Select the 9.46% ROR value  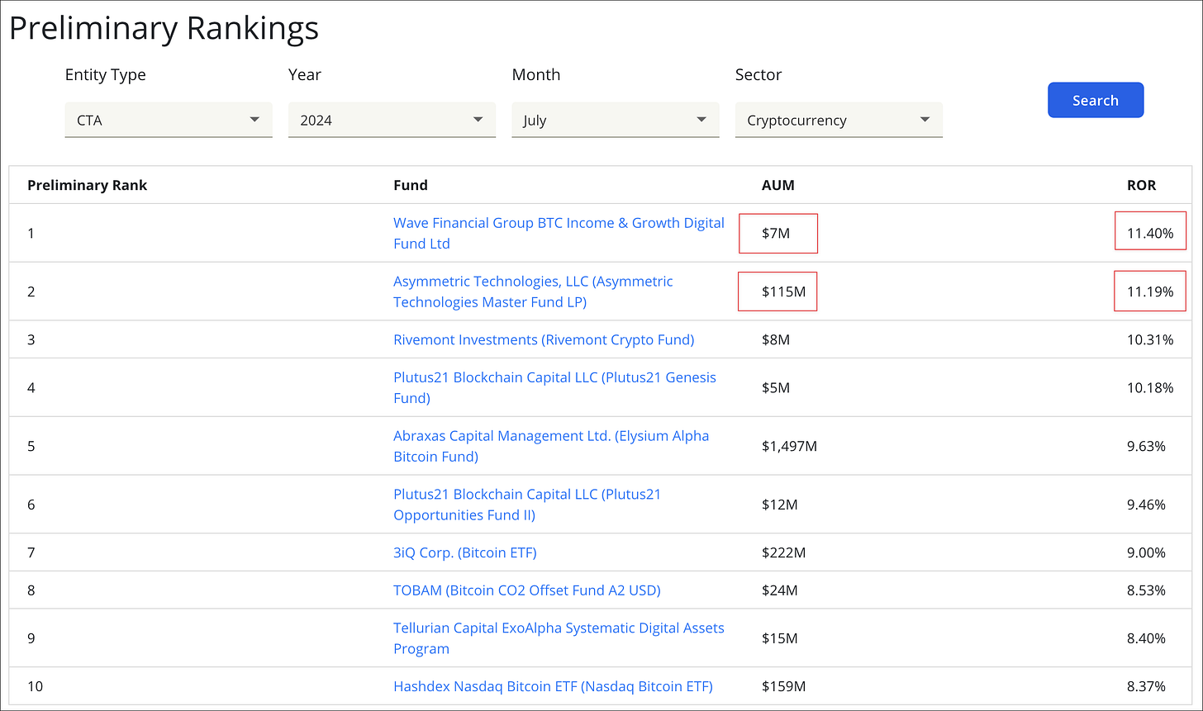pos(1146,505)
